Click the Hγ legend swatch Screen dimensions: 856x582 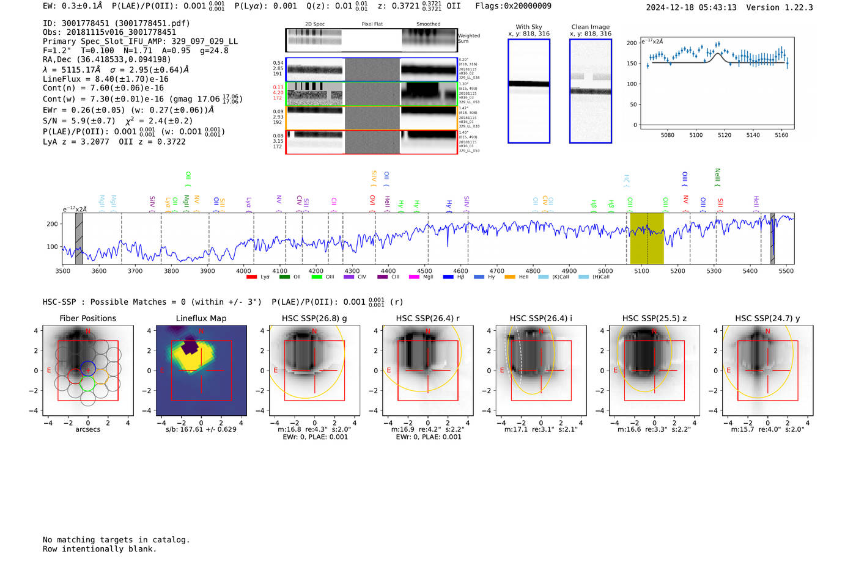click(479, 277)
